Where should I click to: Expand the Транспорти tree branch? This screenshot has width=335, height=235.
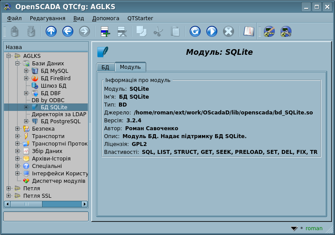pos(18,136)
